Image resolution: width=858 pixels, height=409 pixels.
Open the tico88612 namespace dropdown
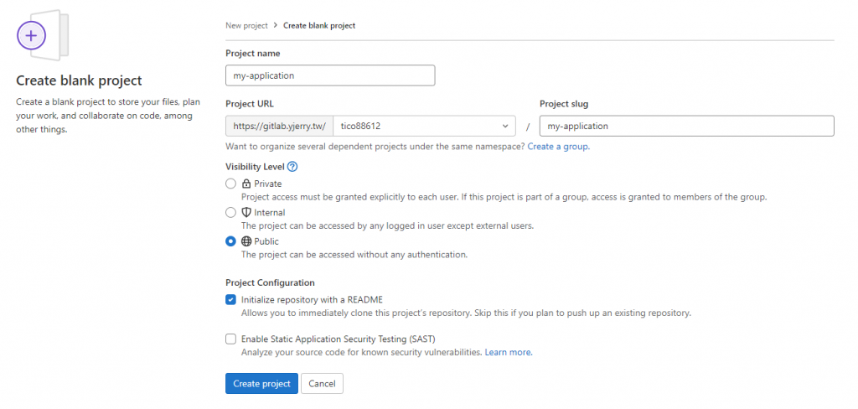click(x=424, y=126)
